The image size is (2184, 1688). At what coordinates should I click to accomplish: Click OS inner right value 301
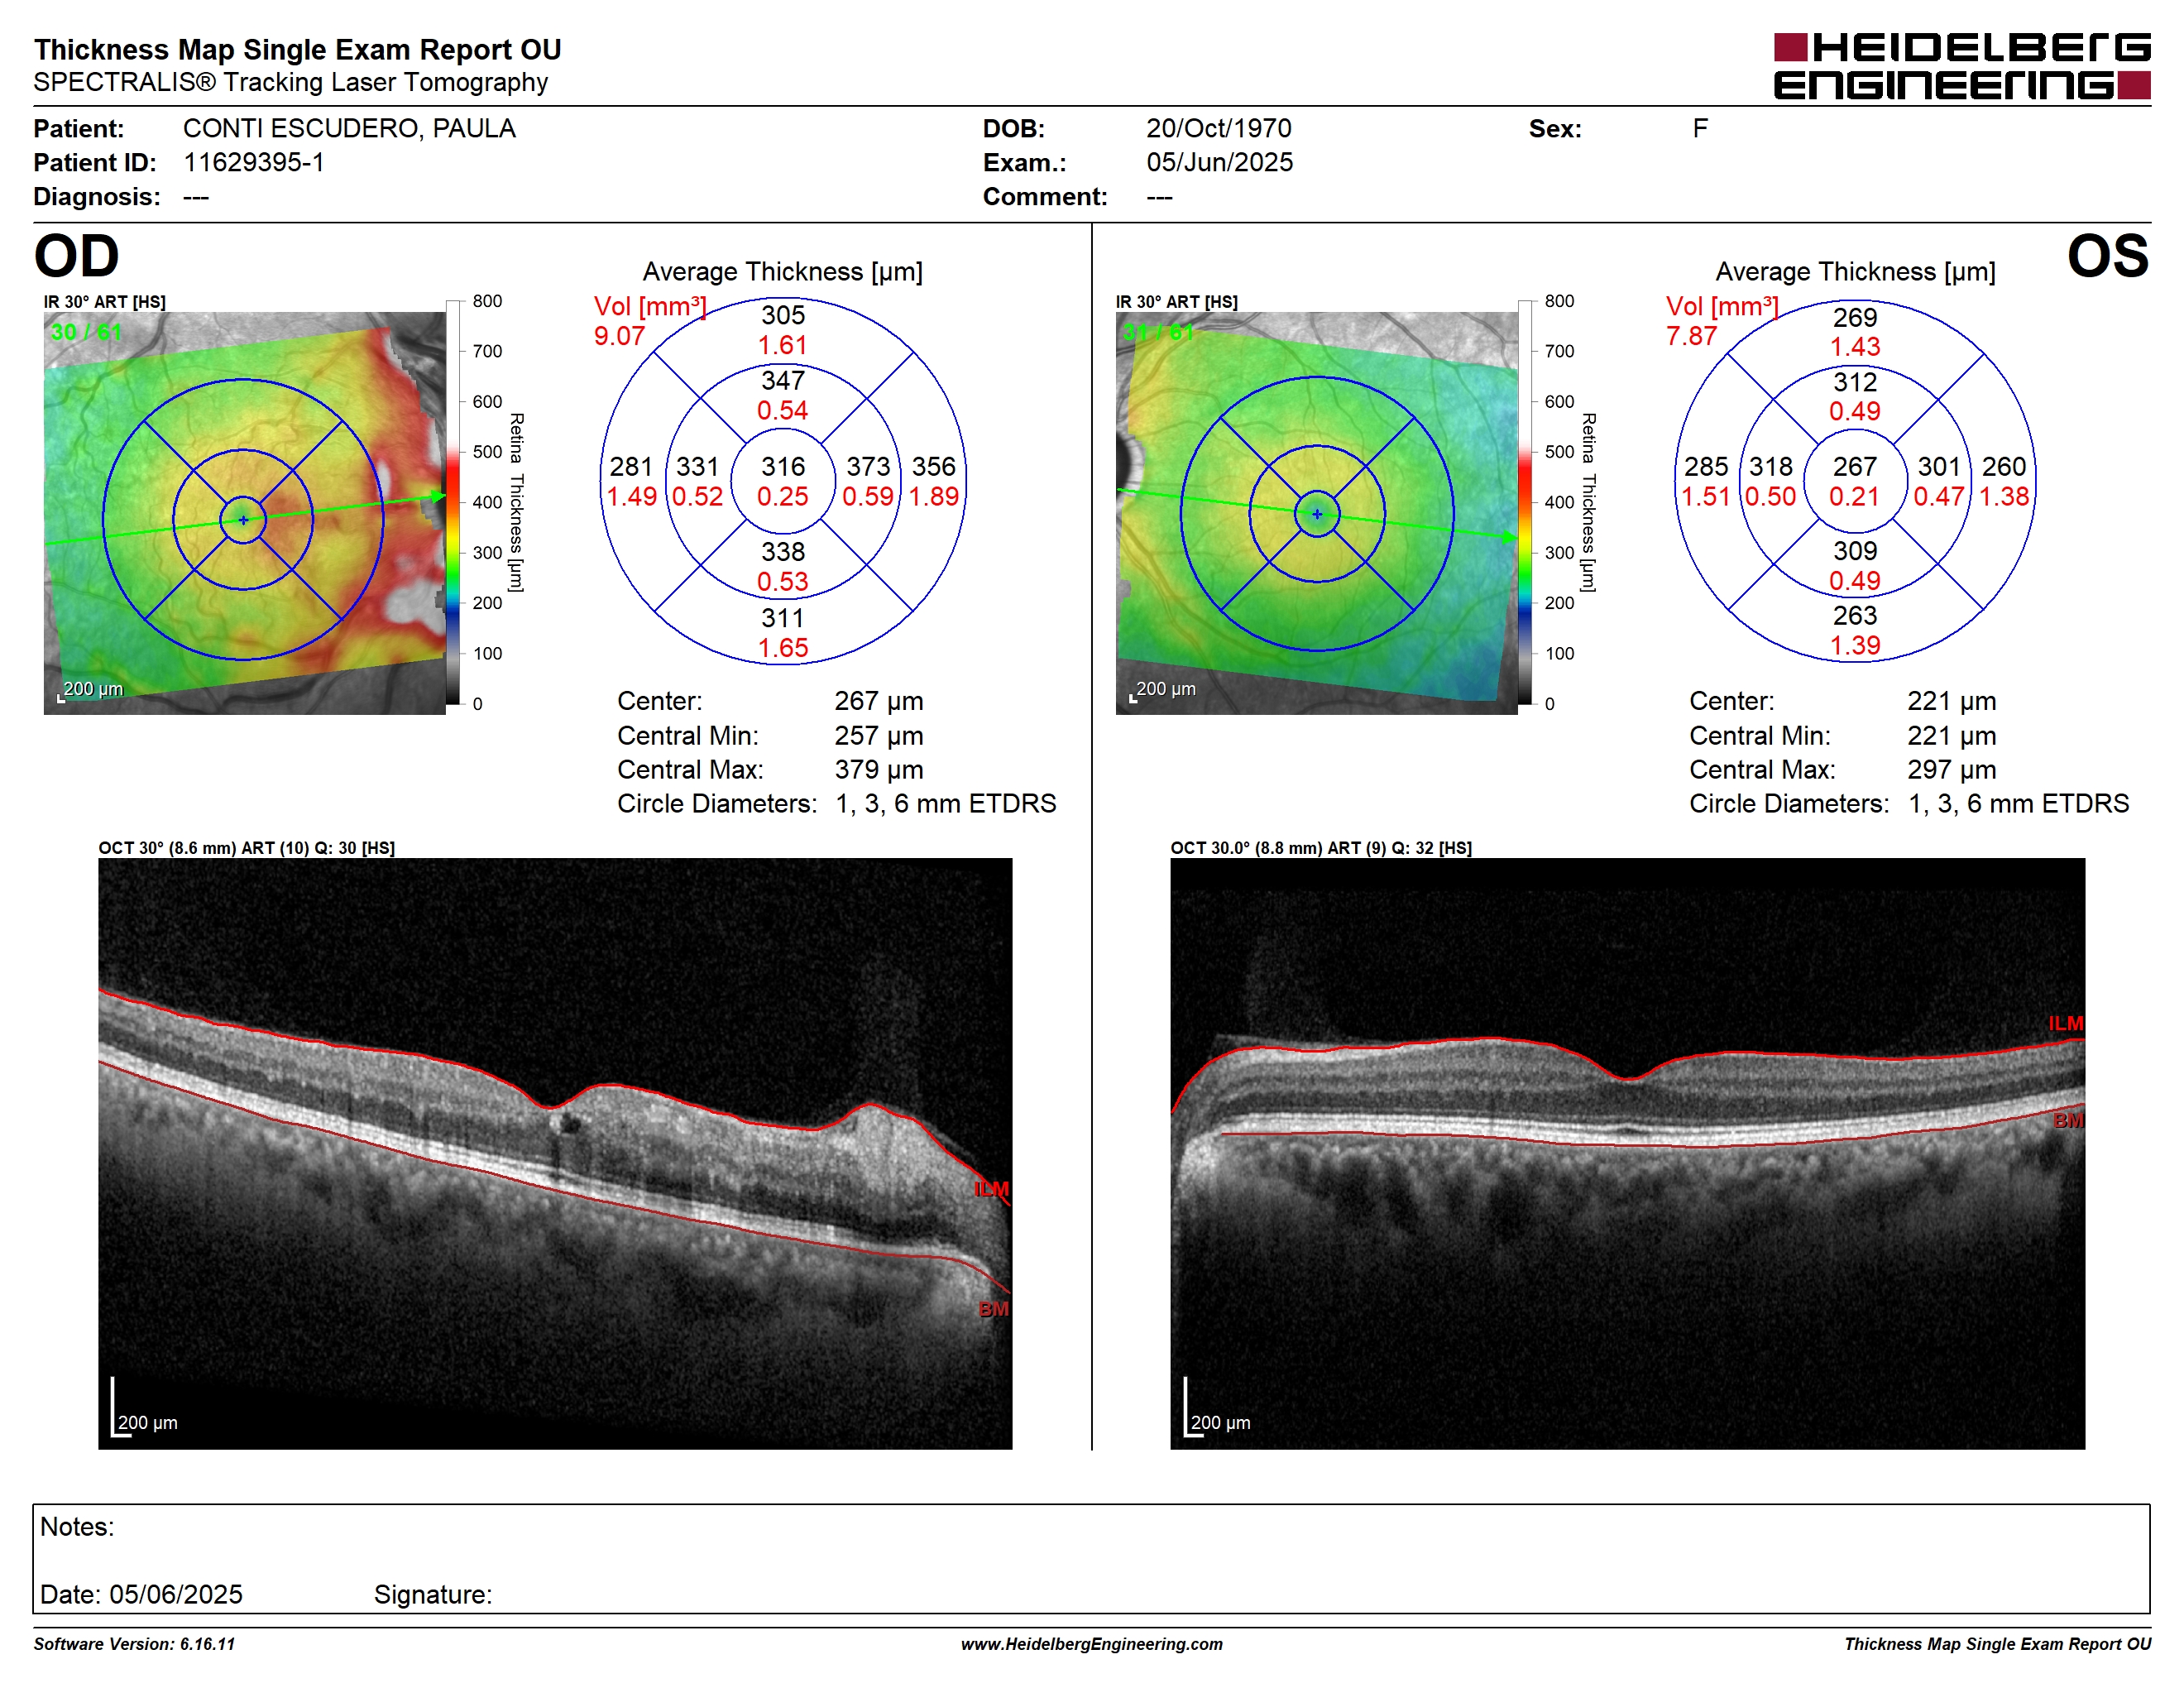pyautogui.click(x=1939, y=467)
